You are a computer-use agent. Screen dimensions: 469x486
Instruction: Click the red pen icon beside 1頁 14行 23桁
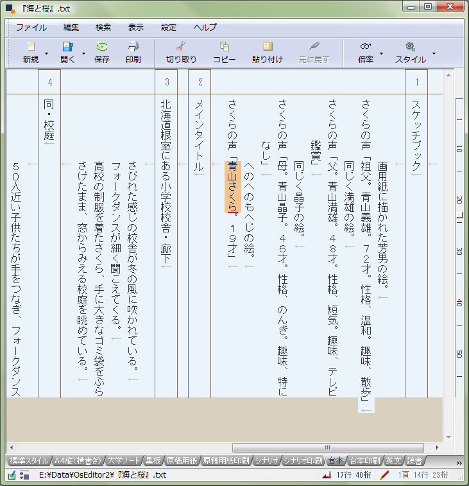(x=384, y=475)
